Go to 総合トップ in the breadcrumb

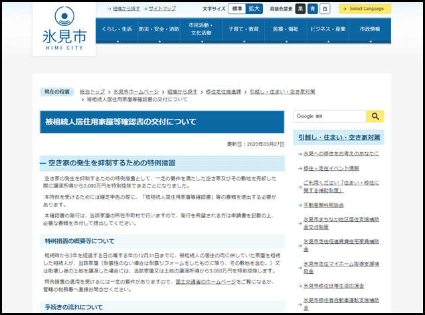pos(92,90)
